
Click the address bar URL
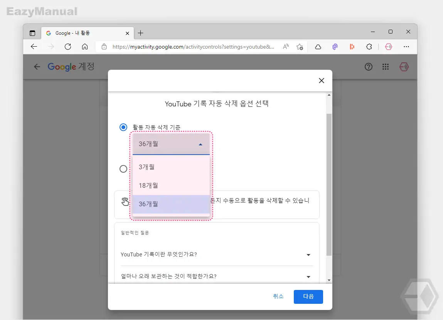pos(193,47)
